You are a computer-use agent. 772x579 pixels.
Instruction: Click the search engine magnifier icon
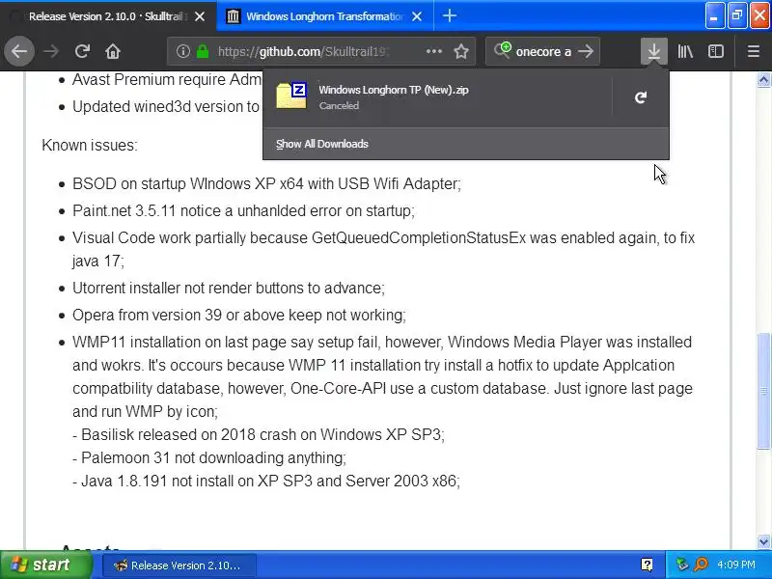(x=503, y=50)
